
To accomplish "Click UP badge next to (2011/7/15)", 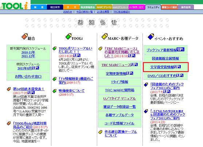I will coord(31,93).
